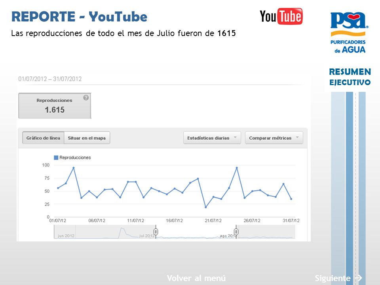Click the 50 value on the y-axis
The width and height of the screenshot is (380, 285).
[x=47, y=191]
